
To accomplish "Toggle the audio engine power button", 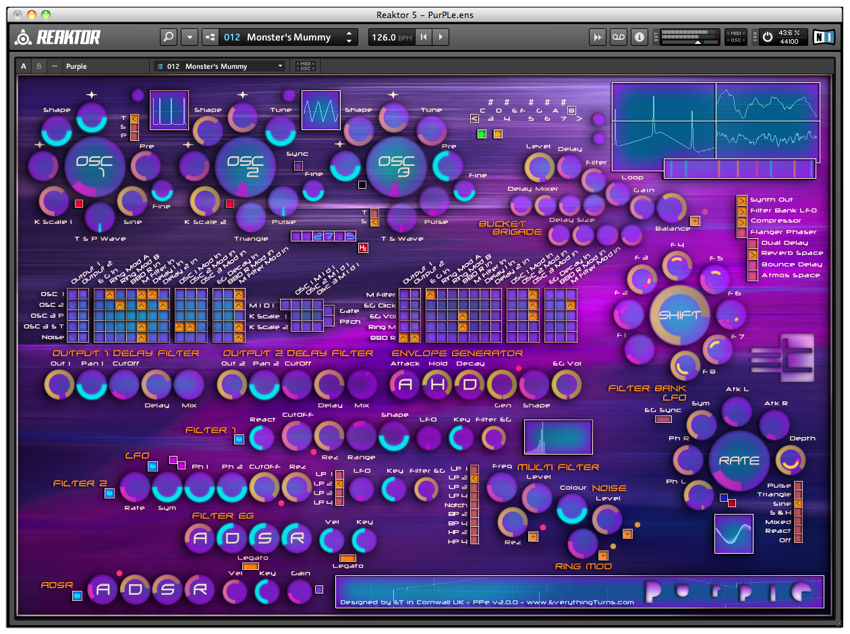I will (x=768, y=37).
